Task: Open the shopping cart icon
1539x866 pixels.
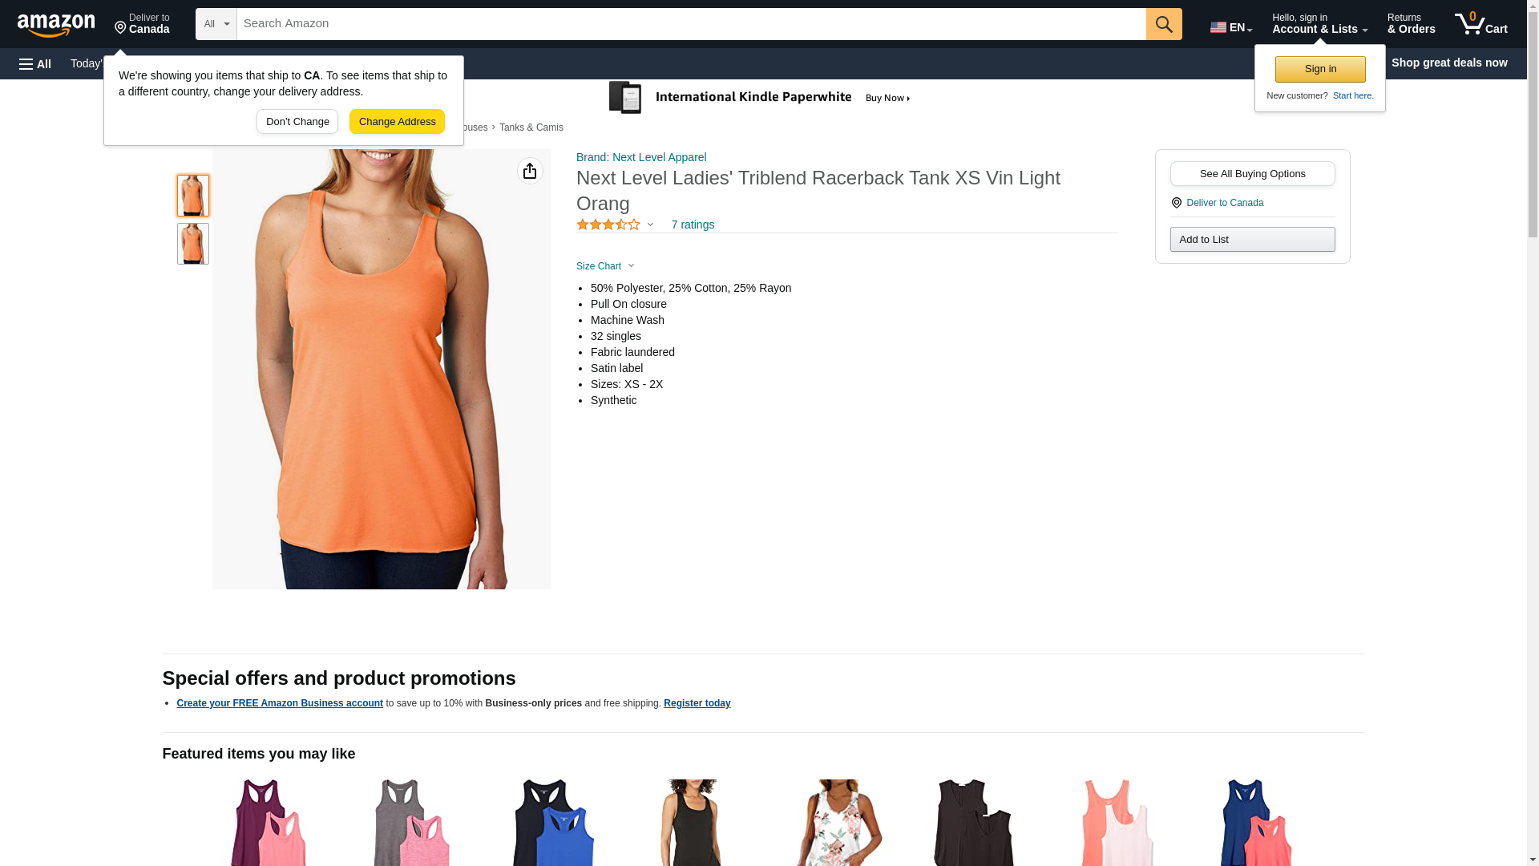Action: click(x=1481, y=24)
